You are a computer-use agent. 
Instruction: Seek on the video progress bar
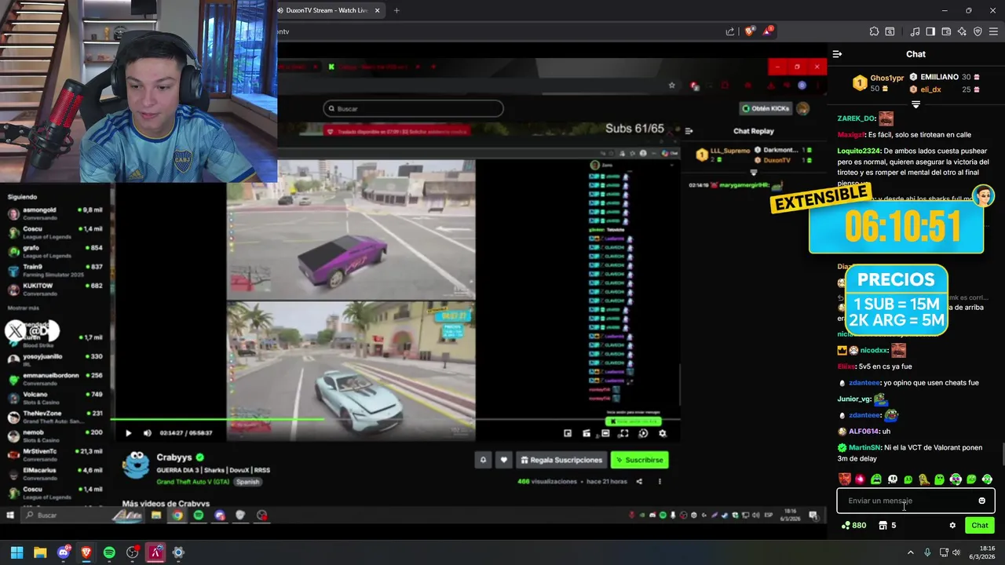pos(395,419)
